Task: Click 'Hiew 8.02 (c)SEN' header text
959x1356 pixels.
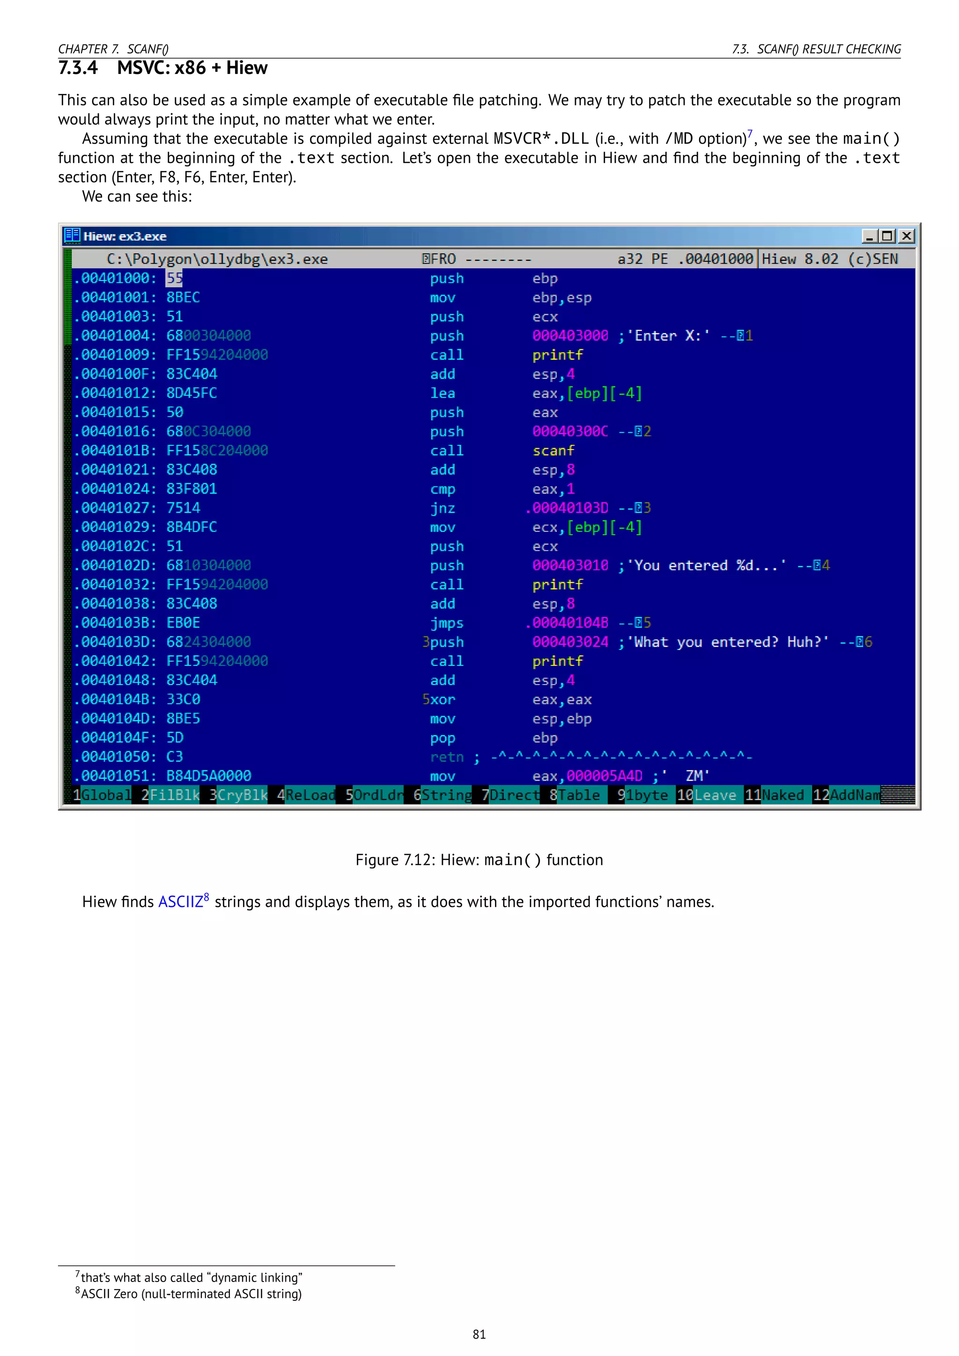Action: point(830,258)
